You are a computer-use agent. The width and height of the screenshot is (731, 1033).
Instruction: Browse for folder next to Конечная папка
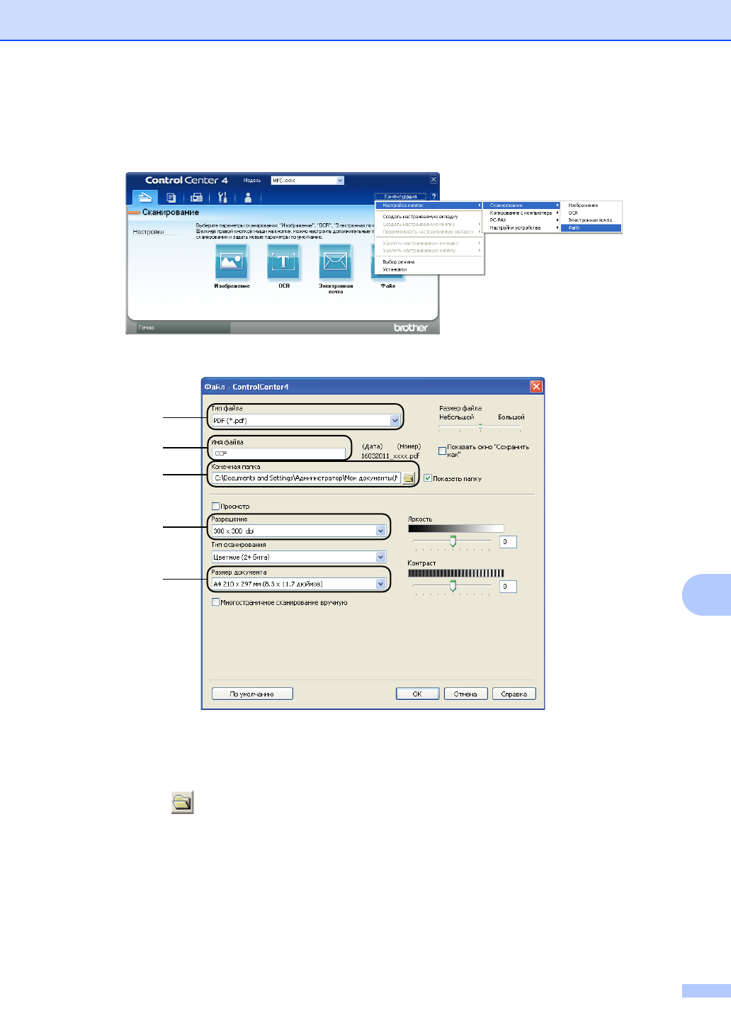coord(409,478)
